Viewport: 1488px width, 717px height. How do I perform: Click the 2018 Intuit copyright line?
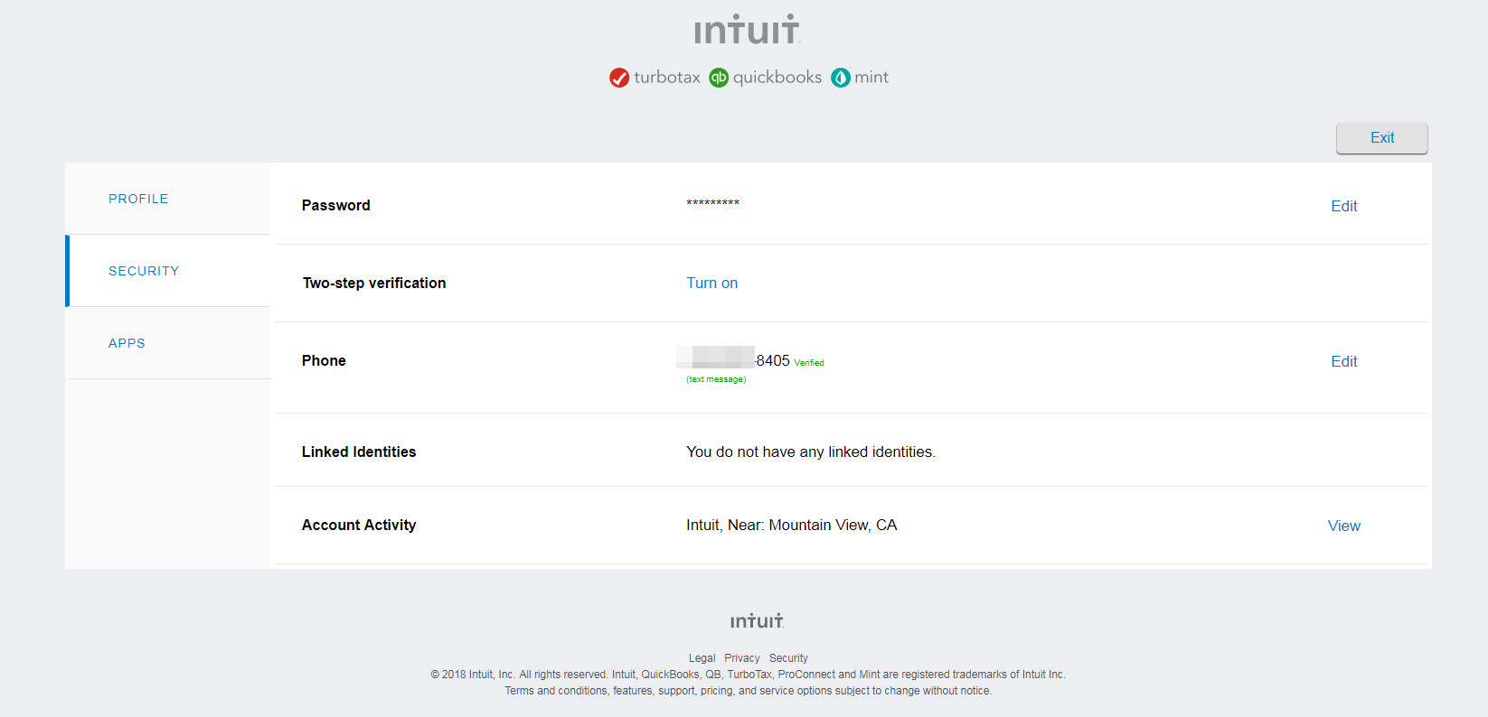pos(749,675)
